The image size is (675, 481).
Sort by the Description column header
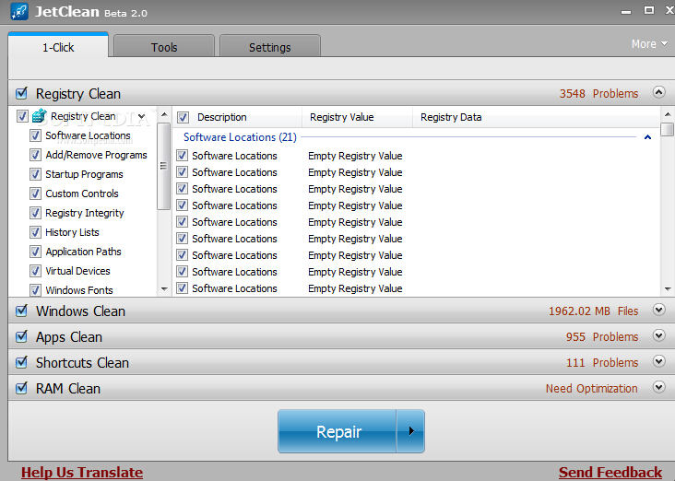click(x=221, y=117)
